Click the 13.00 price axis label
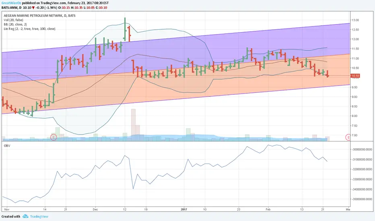375x221 pixels. (355, 20)
